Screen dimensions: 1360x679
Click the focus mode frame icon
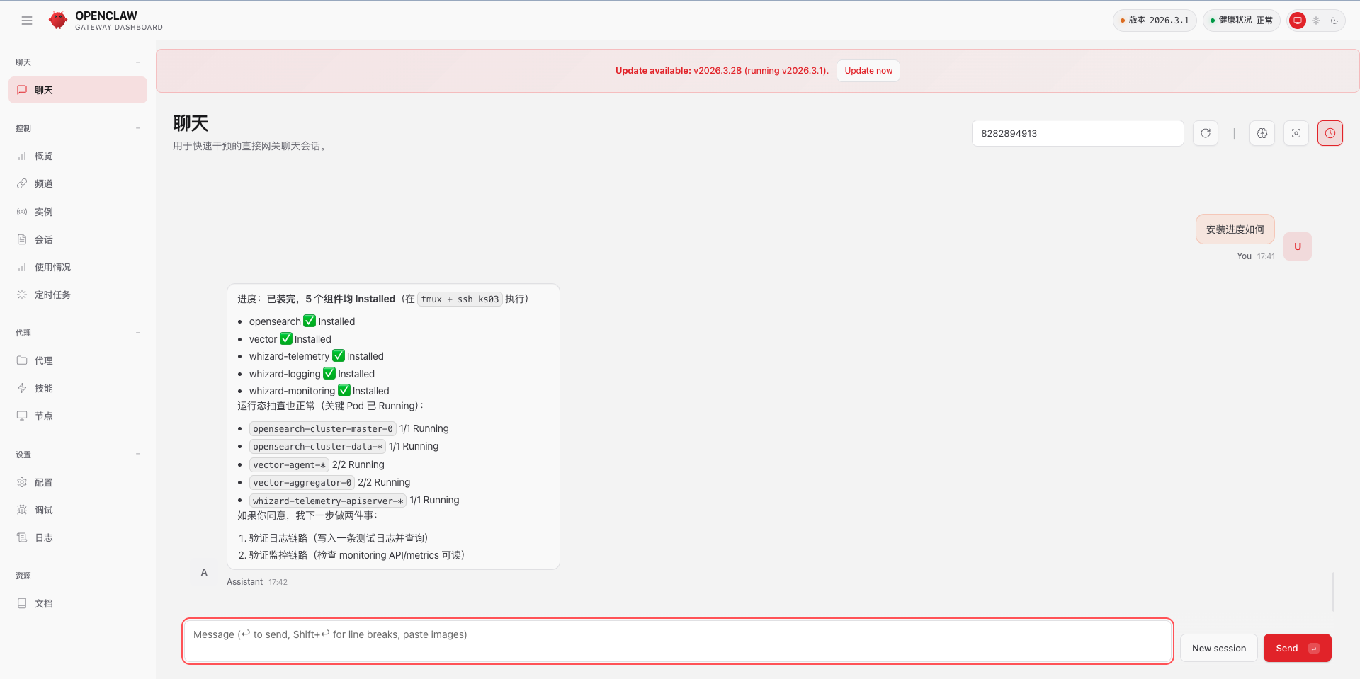[x=1296, y=133]
